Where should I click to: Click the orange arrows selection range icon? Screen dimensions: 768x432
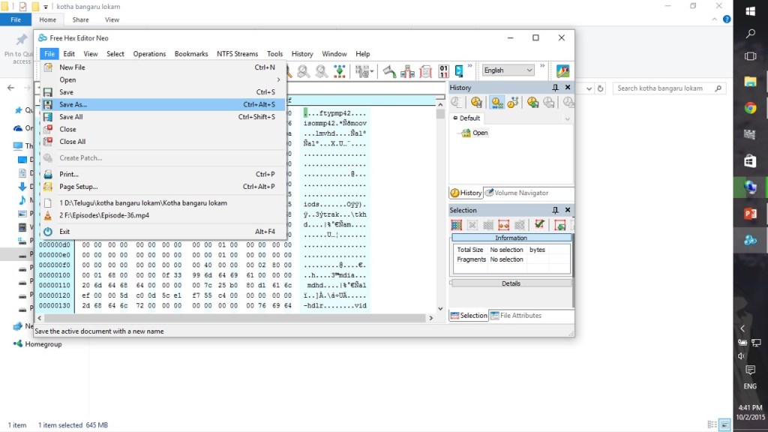coord(503,225)
